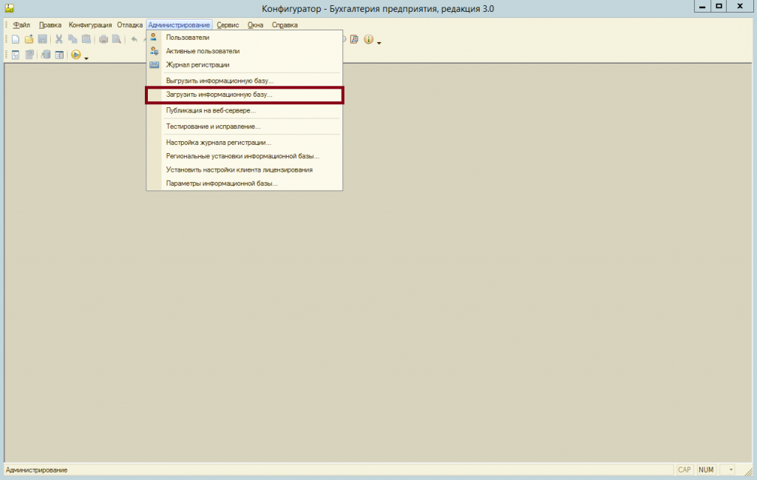The height and width of the screenshot is (480, 757).
Task: Close the Конфигуратор window
Action: pos(740,6)
